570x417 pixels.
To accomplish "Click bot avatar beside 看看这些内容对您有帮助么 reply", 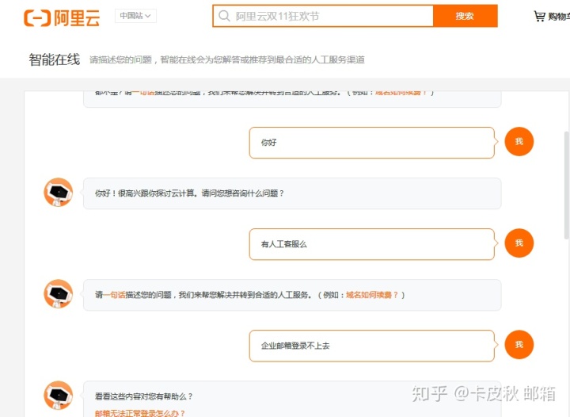I will pos(59,396).
